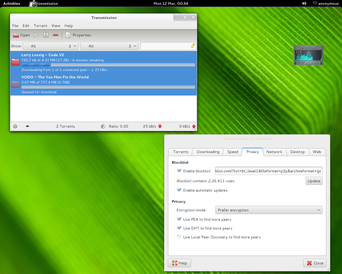Screen dimensions: 342x274
Task: Switch to the Network preferences tab
Action: (x=274, y=152)
